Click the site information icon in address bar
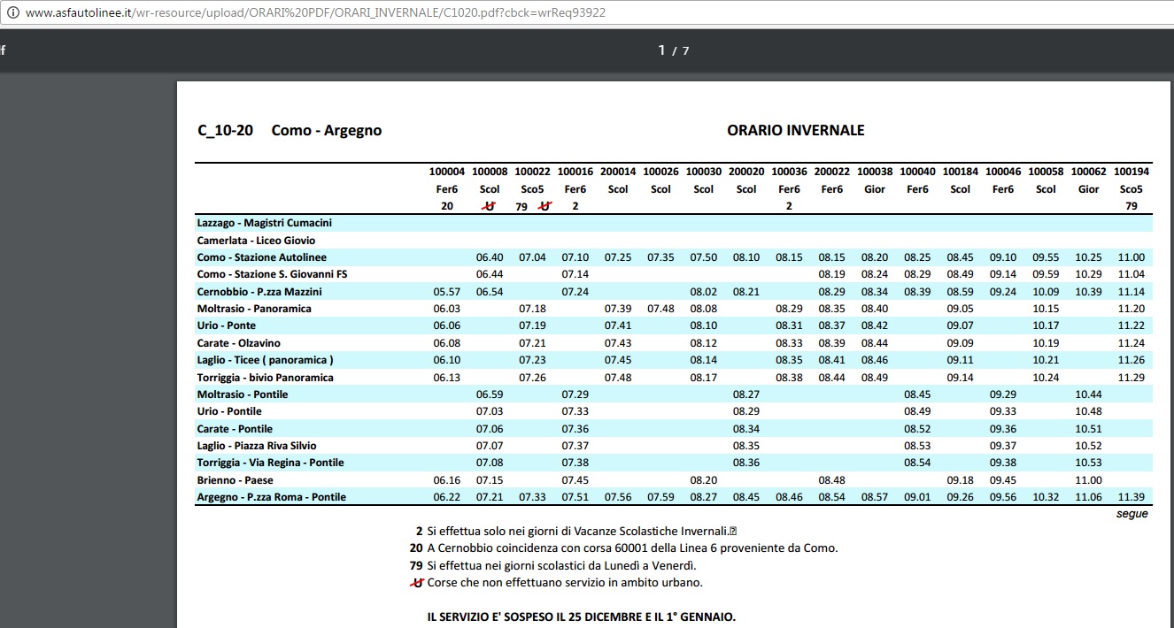 12,13
